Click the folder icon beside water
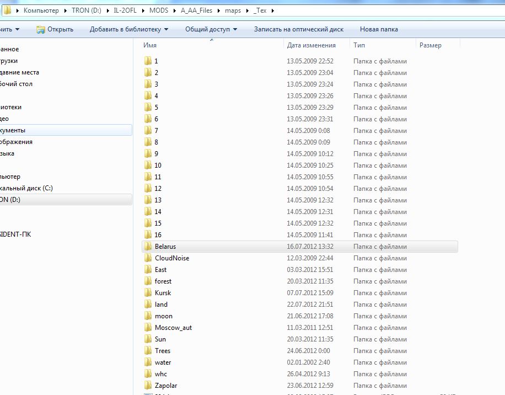Image resolution: width=505 pixels, height=395 pixels. click(x=148, y=362)
